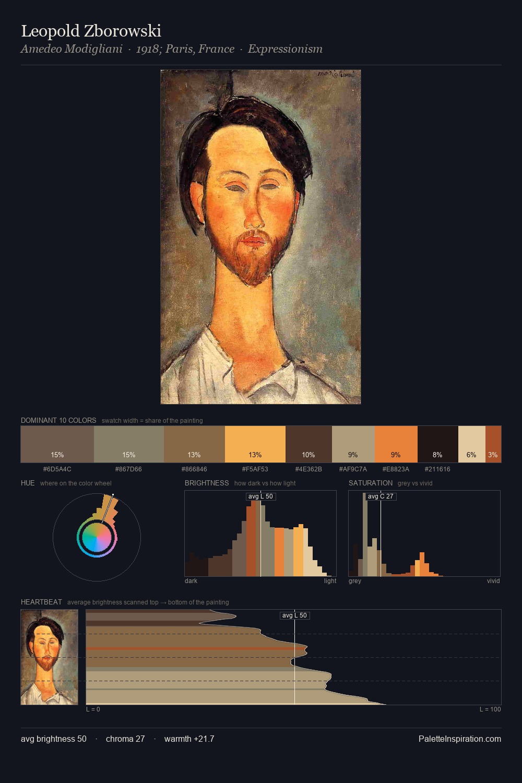Click the BRIGHTNESS section heading

pyautogui.click(x=207, y=483)
